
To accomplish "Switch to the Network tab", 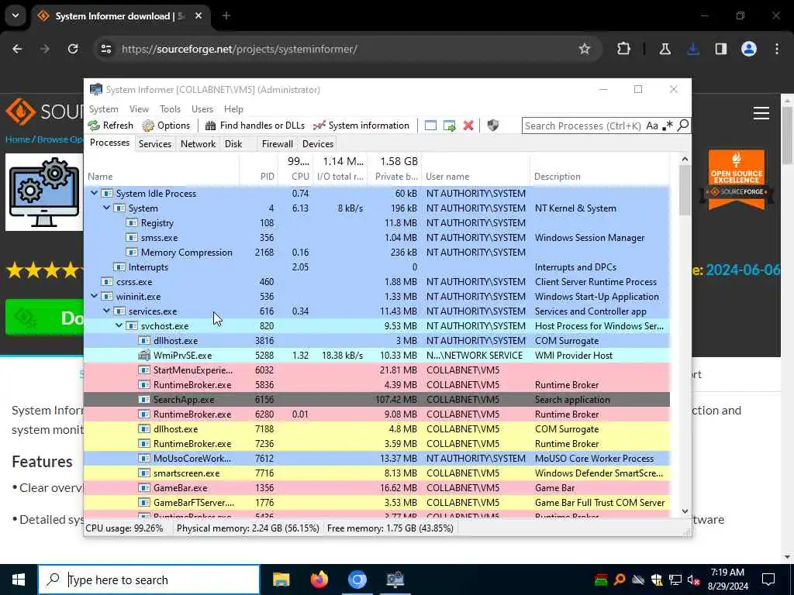I will point(198,143).
